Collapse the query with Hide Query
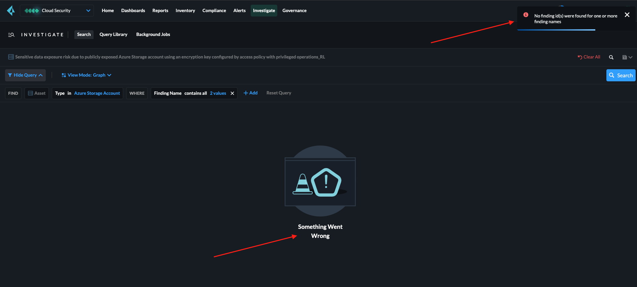The image size is (637, 287). [x=25, y=75]
